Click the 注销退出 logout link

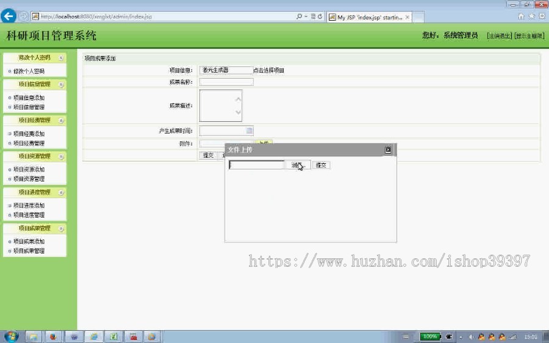pyautogui.click(x=500, y=36)
